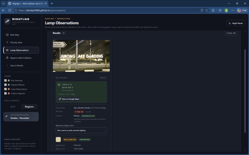249x155 pixels.
Task: Select the Nightjar browser tab
Action: 27,3
